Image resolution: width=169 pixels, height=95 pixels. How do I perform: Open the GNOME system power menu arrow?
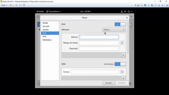[132, 11]
